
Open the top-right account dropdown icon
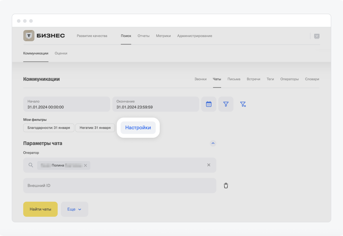tap(317, 36)
